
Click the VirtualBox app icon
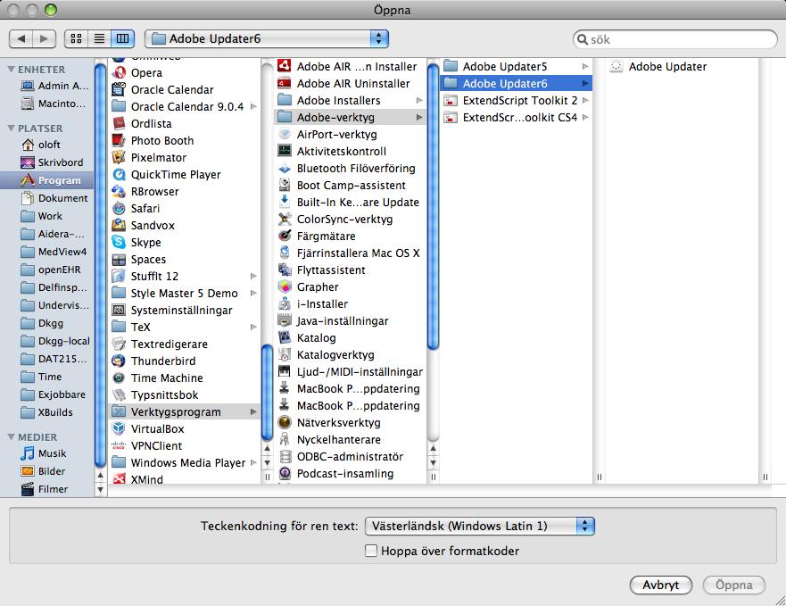tap(119, 429)
